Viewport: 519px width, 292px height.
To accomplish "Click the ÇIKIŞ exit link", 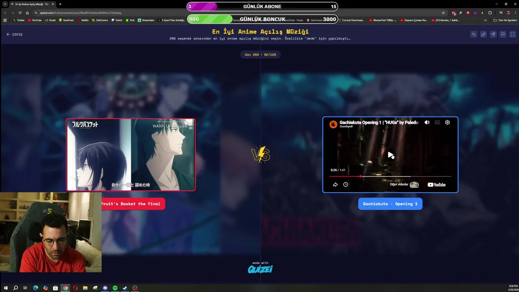I will tap(15, 34).
